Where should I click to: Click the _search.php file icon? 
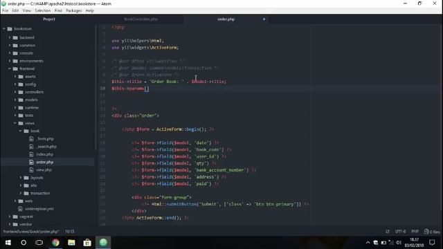[x=31, y=147]
